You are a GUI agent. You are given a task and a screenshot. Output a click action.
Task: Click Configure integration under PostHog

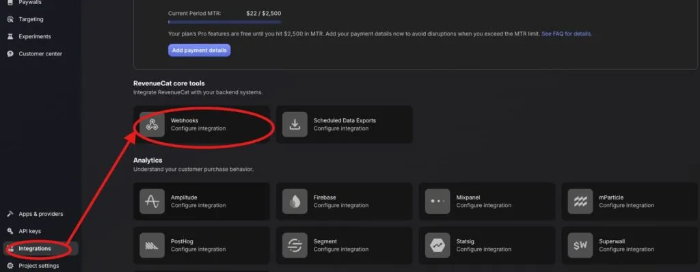tap(198, 249)
